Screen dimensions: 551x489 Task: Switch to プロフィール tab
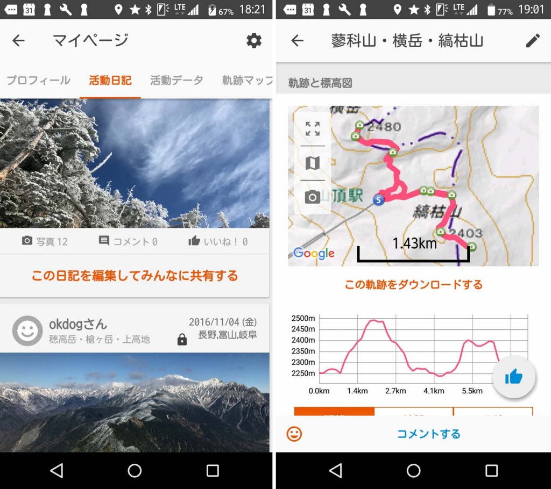tap(39, 81)
